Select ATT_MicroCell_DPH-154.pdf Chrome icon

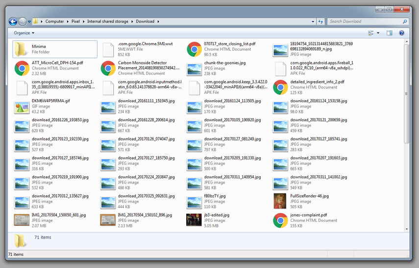pos(22,68)
